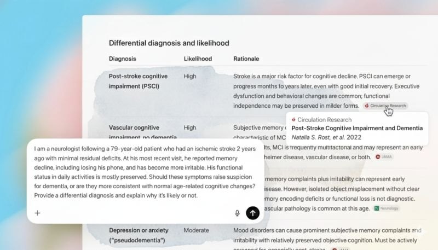
Task: Open the Circulation Research citation chip
Action: click(x=385, y=106)
